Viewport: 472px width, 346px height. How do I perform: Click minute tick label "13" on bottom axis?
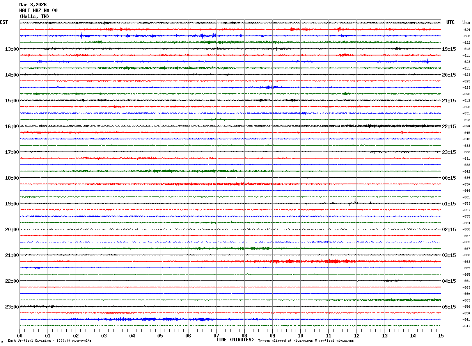click(x=385, y=335)
